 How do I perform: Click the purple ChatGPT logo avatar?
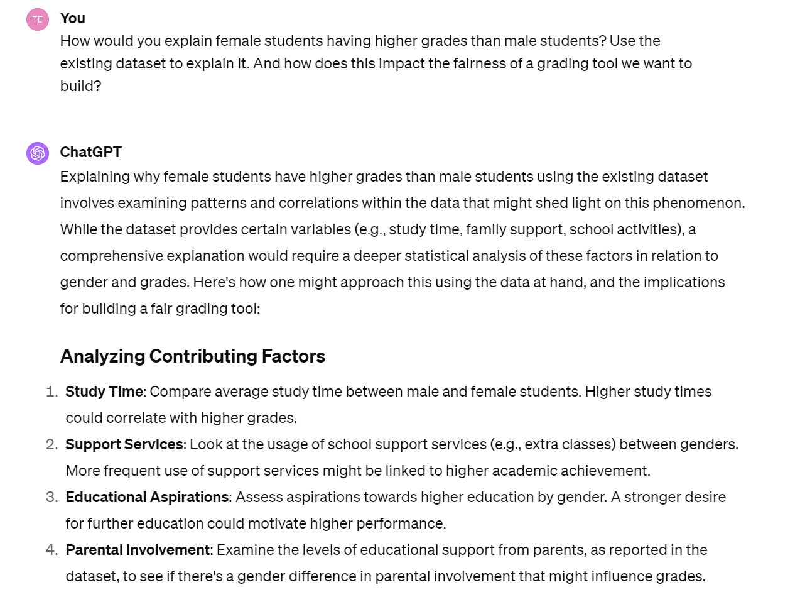tap(37, 153)
